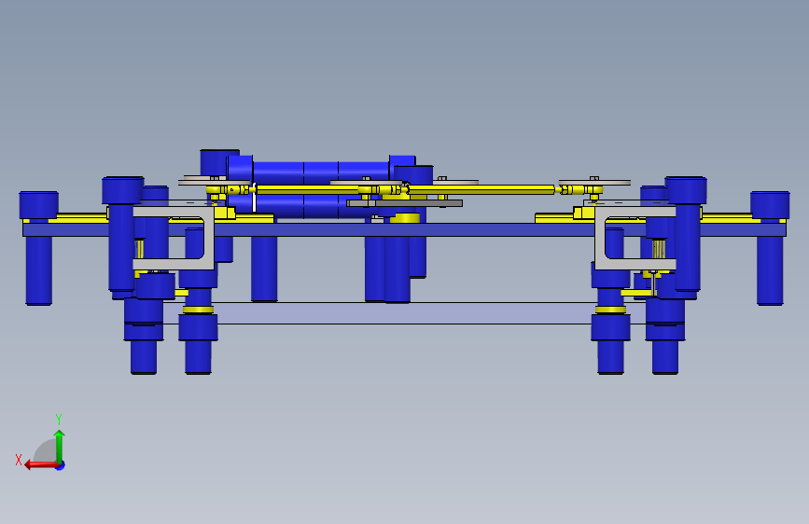Select the long blue horizontal base beam
Image resolution: width=809 pixels, height=524 pixels.
click(405, 230)
